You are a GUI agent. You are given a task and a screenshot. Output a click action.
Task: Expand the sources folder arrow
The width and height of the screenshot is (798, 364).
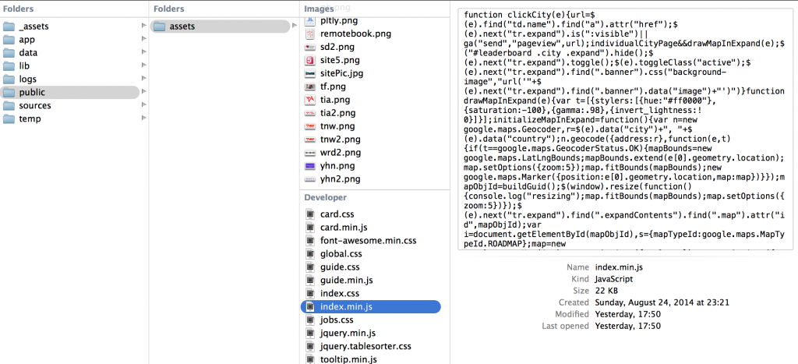pyautogui.click(x=143, y=105)
